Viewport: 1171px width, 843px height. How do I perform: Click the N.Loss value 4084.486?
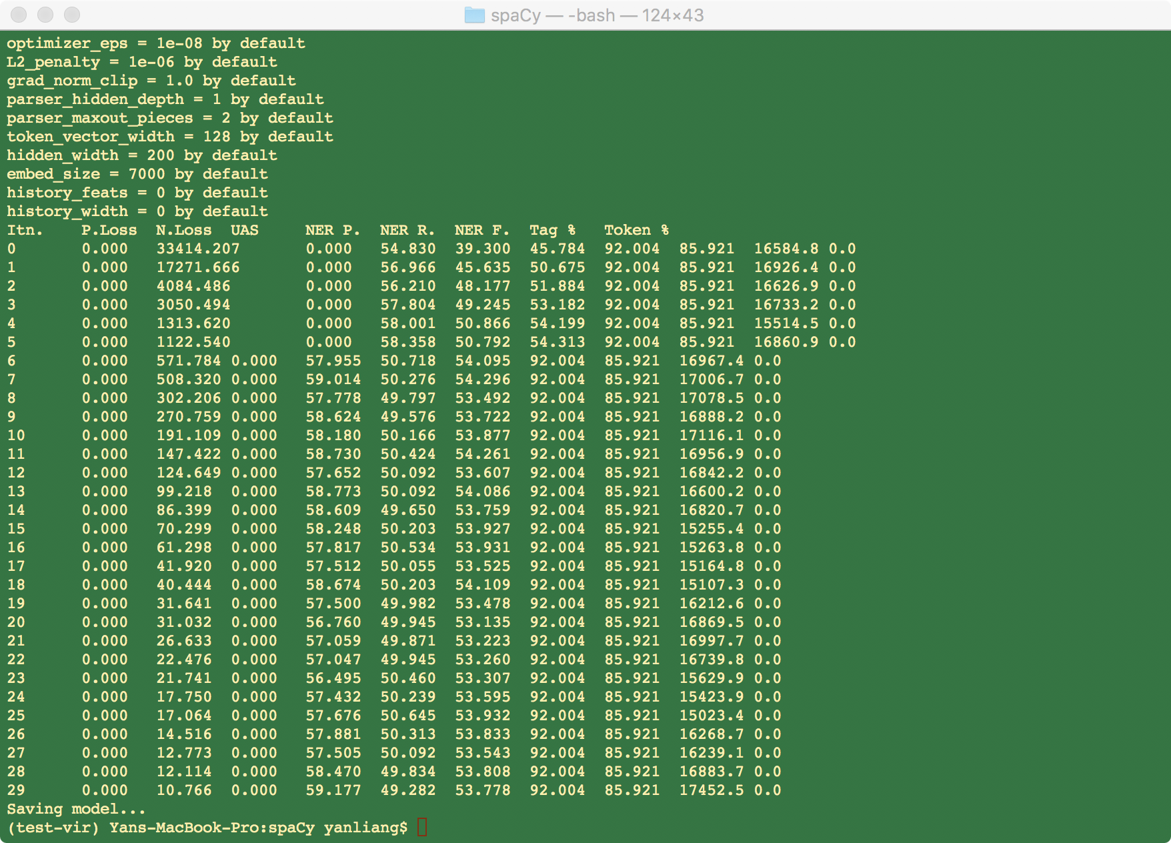(x=193, y=286)
